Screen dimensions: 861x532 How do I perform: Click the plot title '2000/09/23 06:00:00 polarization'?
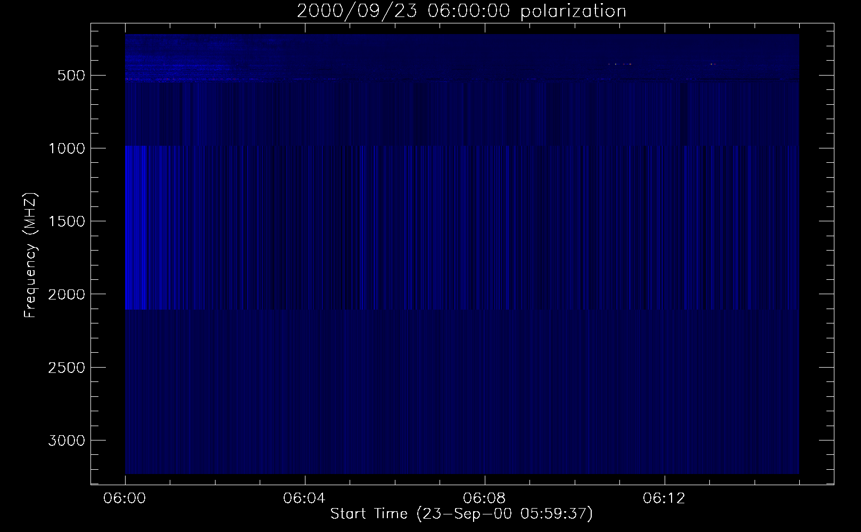point(461,11)
